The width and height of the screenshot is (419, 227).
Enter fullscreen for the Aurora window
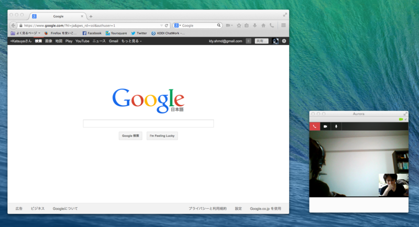click(x=405, y=113)
